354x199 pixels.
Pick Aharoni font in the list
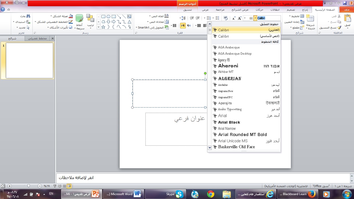coord(228,66)
